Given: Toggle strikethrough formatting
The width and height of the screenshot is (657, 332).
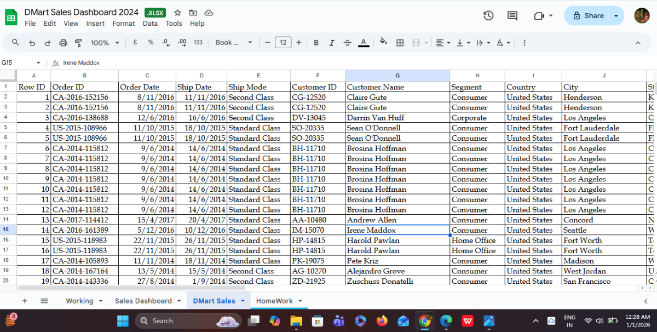Looking at the screenshot, I should coord(347,43).
